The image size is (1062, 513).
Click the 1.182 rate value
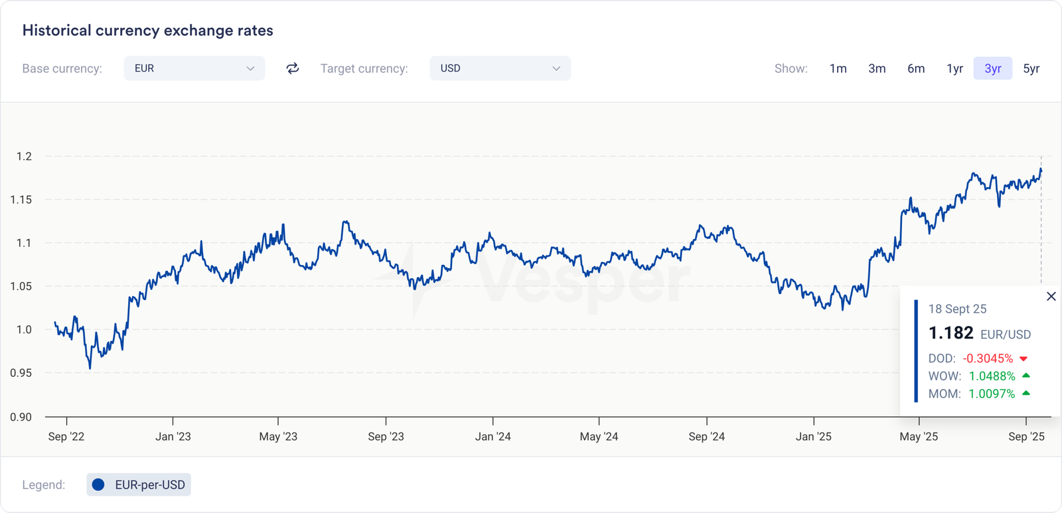tap(950, 333)
